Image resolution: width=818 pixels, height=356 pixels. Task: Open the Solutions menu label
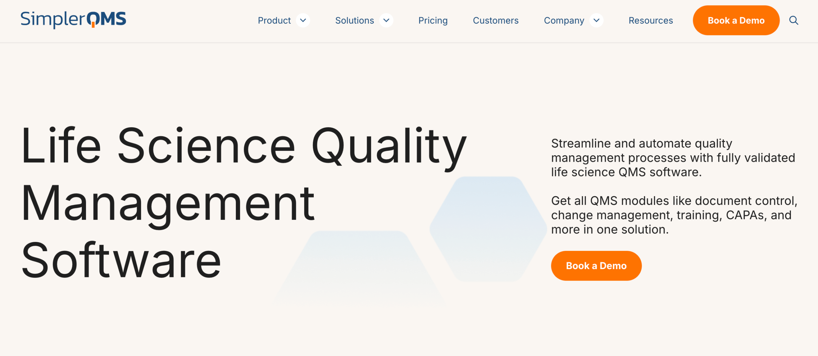[354, 20]
